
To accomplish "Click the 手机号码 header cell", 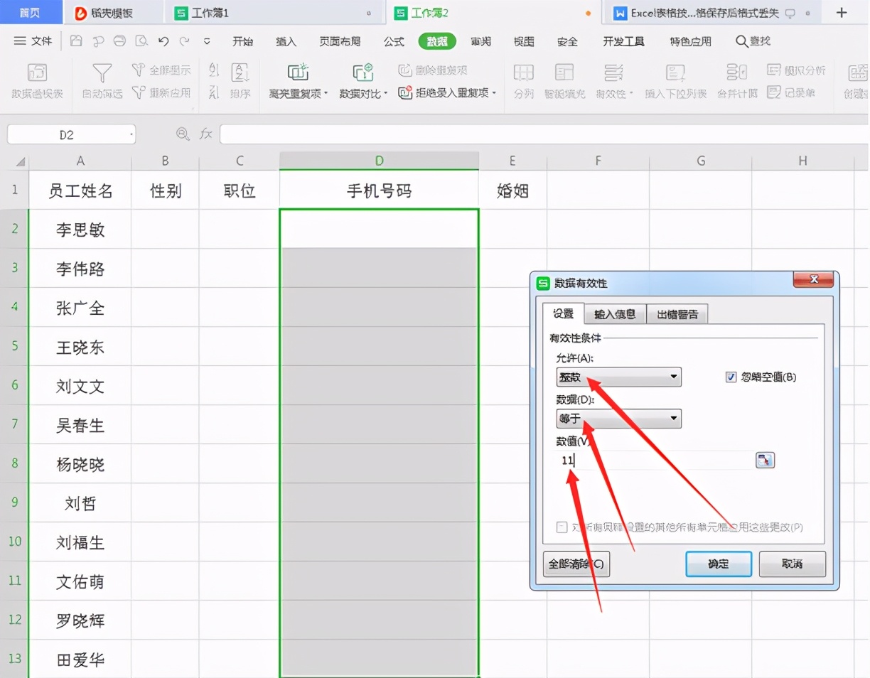I will click(379, 190).
